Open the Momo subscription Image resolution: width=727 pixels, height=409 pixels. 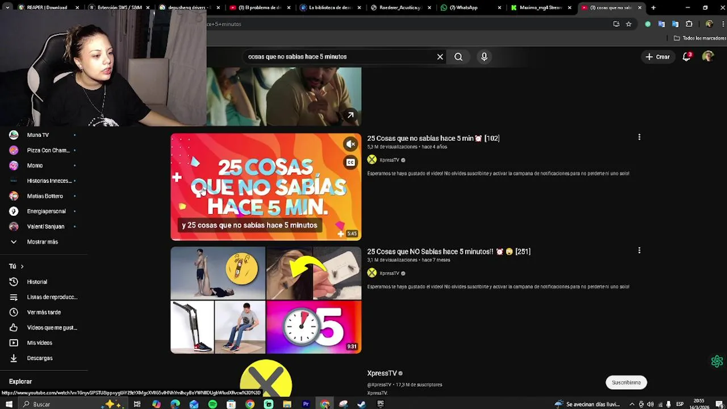pyautogui.click(x=44, y=166)
